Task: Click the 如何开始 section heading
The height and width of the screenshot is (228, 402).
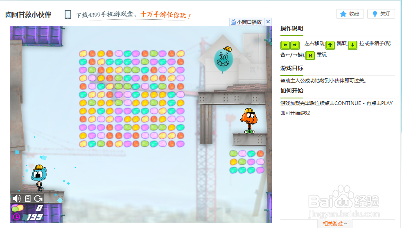Action: click(292, 91)
